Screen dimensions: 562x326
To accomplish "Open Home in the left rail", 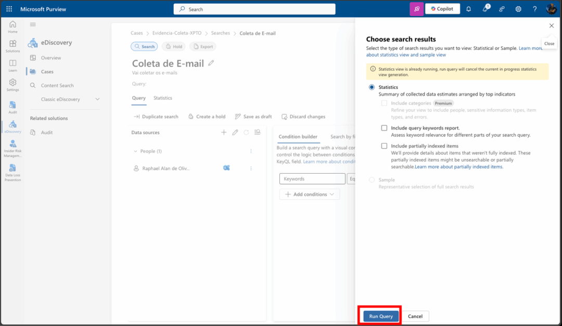I will coord(12,27).
